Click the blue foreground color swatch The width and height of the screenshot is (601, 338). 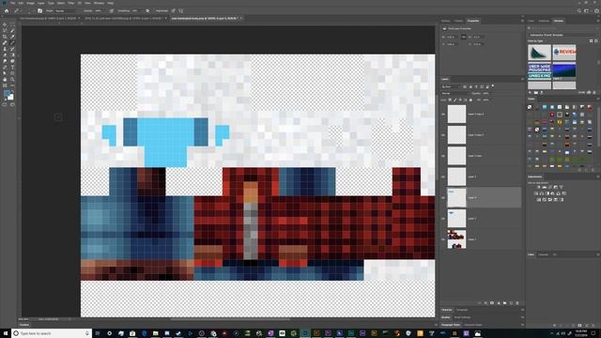coord(7,94)
